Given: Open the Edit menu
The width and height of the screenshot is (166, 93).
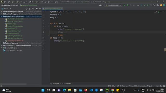Looking at the screenshot, I should [9, 2].
